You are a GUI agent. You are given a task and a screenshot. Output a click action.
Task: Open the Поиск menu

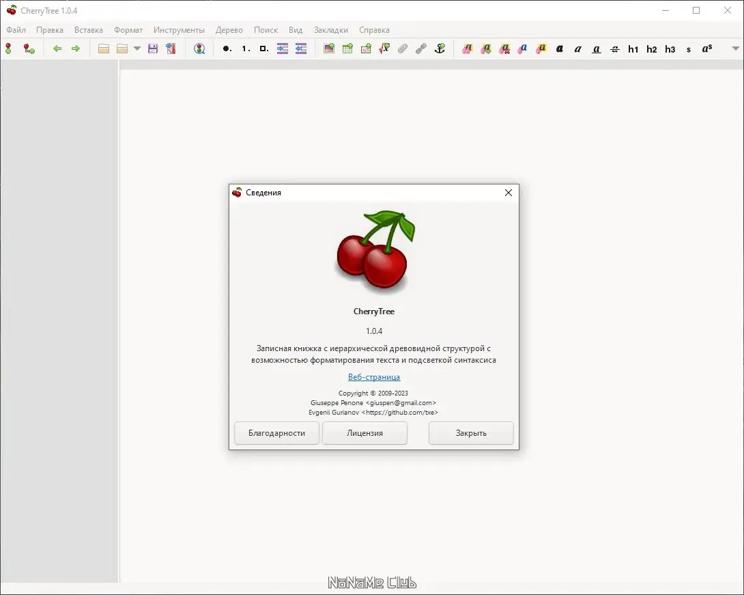click(x=266, y=30)
